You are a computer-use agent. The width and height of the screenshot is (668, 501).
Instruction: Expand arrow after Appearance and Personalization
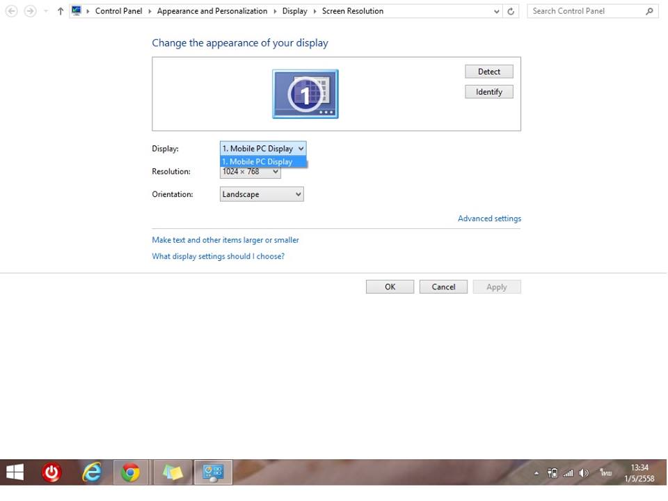point(275,12)
